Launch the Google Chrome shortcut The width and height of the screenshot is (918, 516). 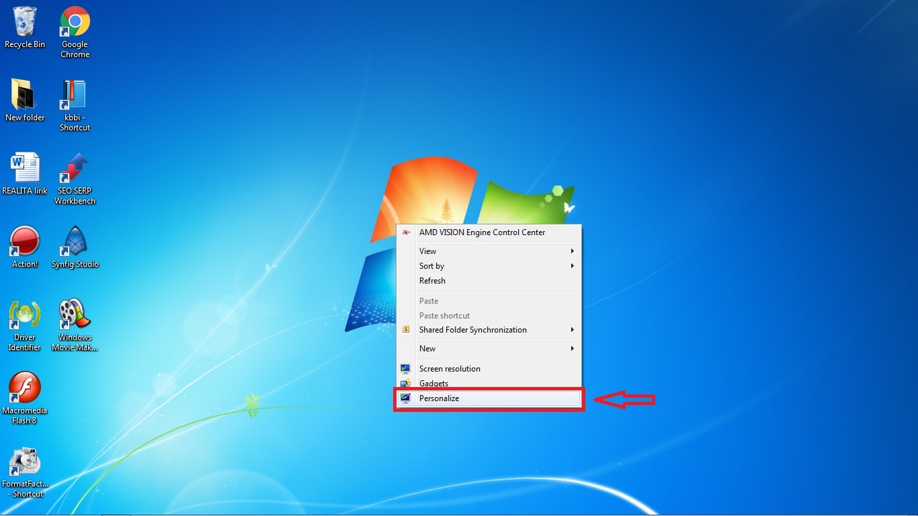(75, 32)
